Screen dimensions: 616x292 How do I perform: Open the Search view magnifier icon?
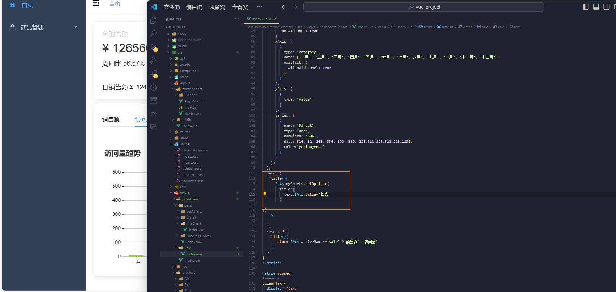[153, 34]
